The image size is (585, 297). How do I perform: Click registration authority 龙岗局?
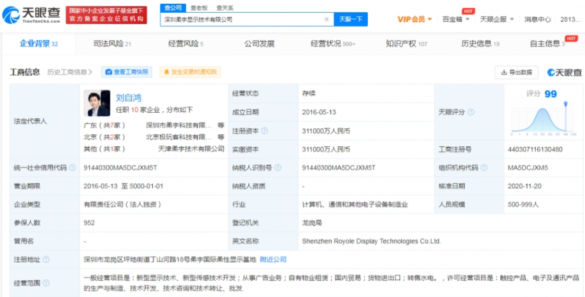coord(312,223)
